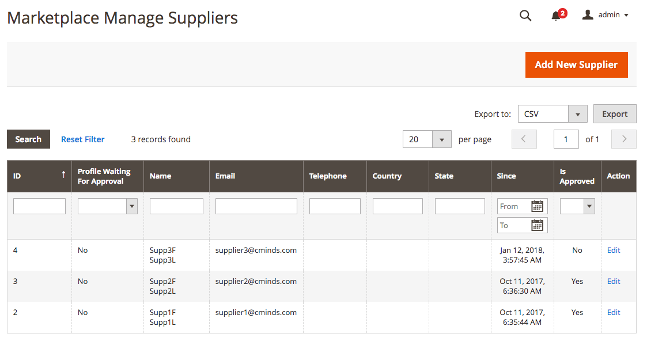This screenshot has width=647, height=345.
Task: Click the Add New Supplier button
Action: pos(576,65)
